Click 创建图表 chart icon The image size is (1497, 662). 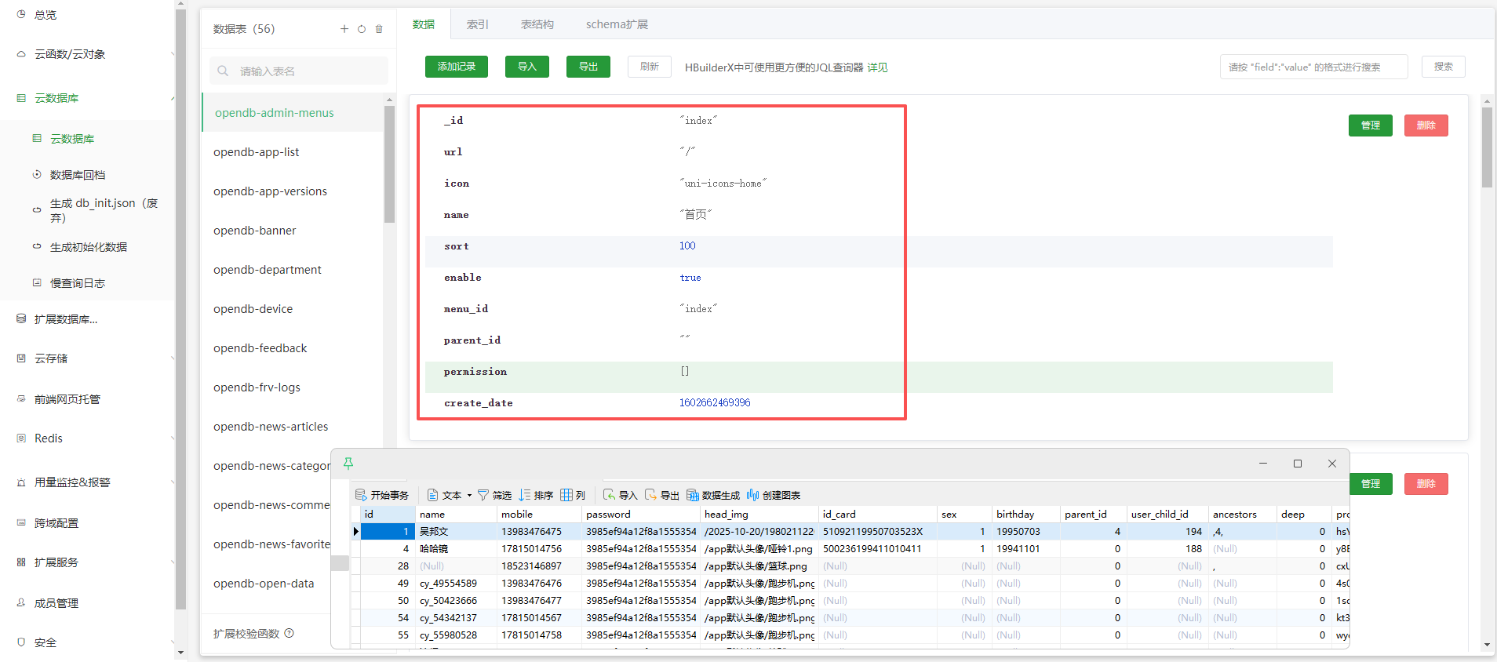tap(774, 495)
